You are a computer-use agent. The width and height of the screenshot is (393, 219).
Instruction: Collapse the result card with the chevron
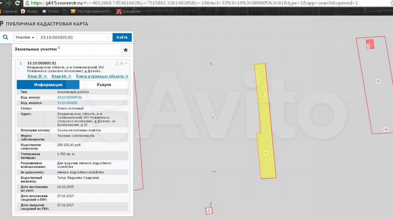(x=127, y=63)
